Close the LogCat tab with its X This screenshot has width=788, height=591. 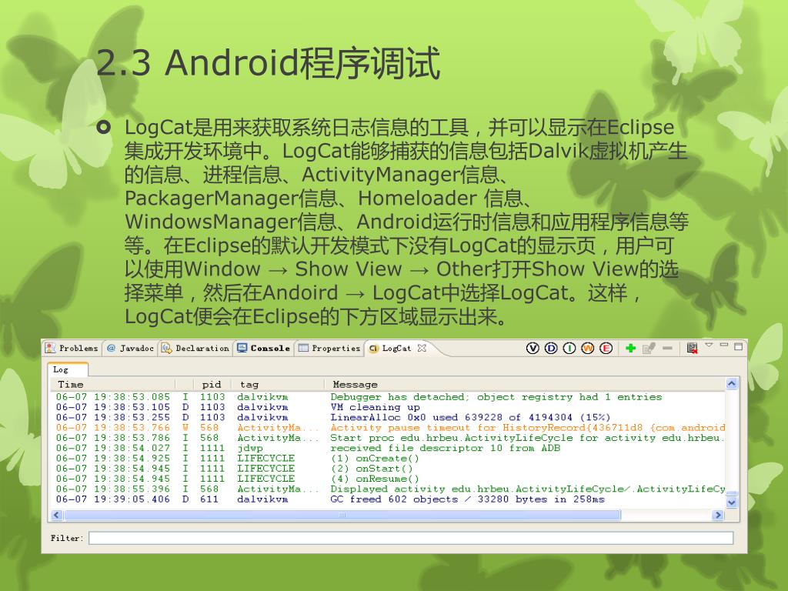[x=422, y=348]
